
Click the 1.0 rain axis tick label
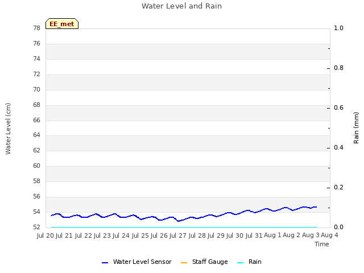click(339, 28)
